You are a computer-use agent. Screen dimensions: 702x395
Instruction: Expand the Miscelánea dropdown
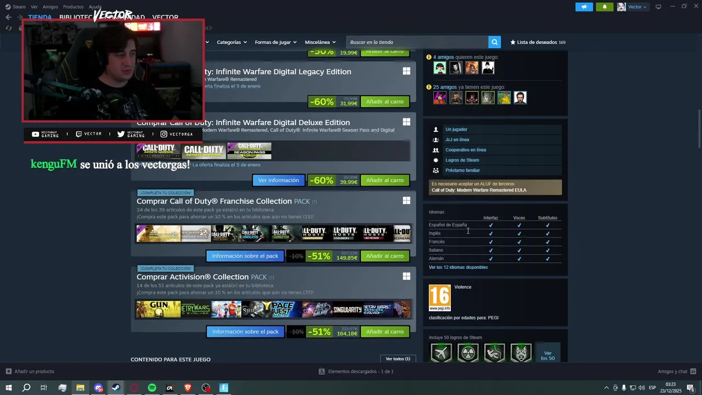320,42
